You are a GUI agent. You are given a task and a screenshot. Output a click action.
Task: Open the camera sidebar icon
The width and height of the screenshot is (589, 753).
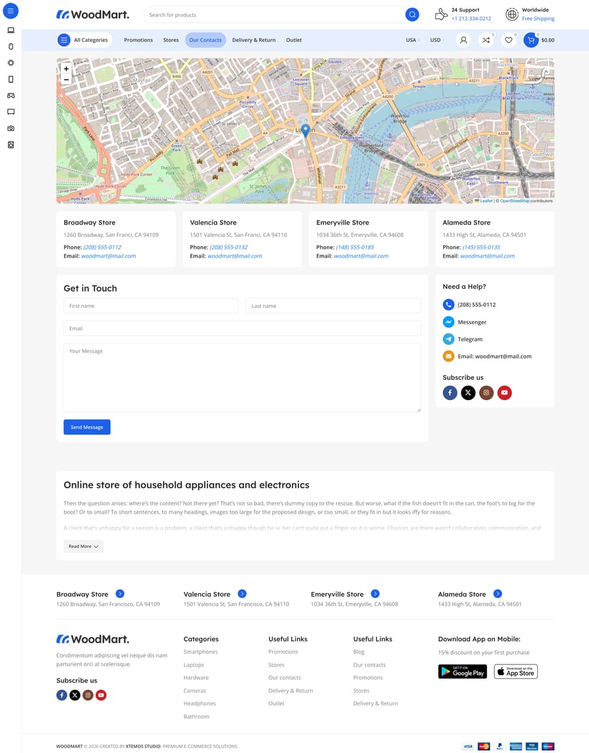(x=10, y=128)
